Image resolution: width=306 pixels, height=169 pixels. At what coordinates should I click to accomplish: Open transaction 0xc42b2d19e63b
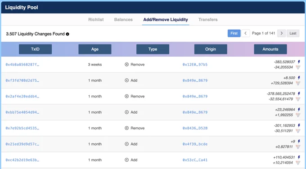[x=22, y=160]
